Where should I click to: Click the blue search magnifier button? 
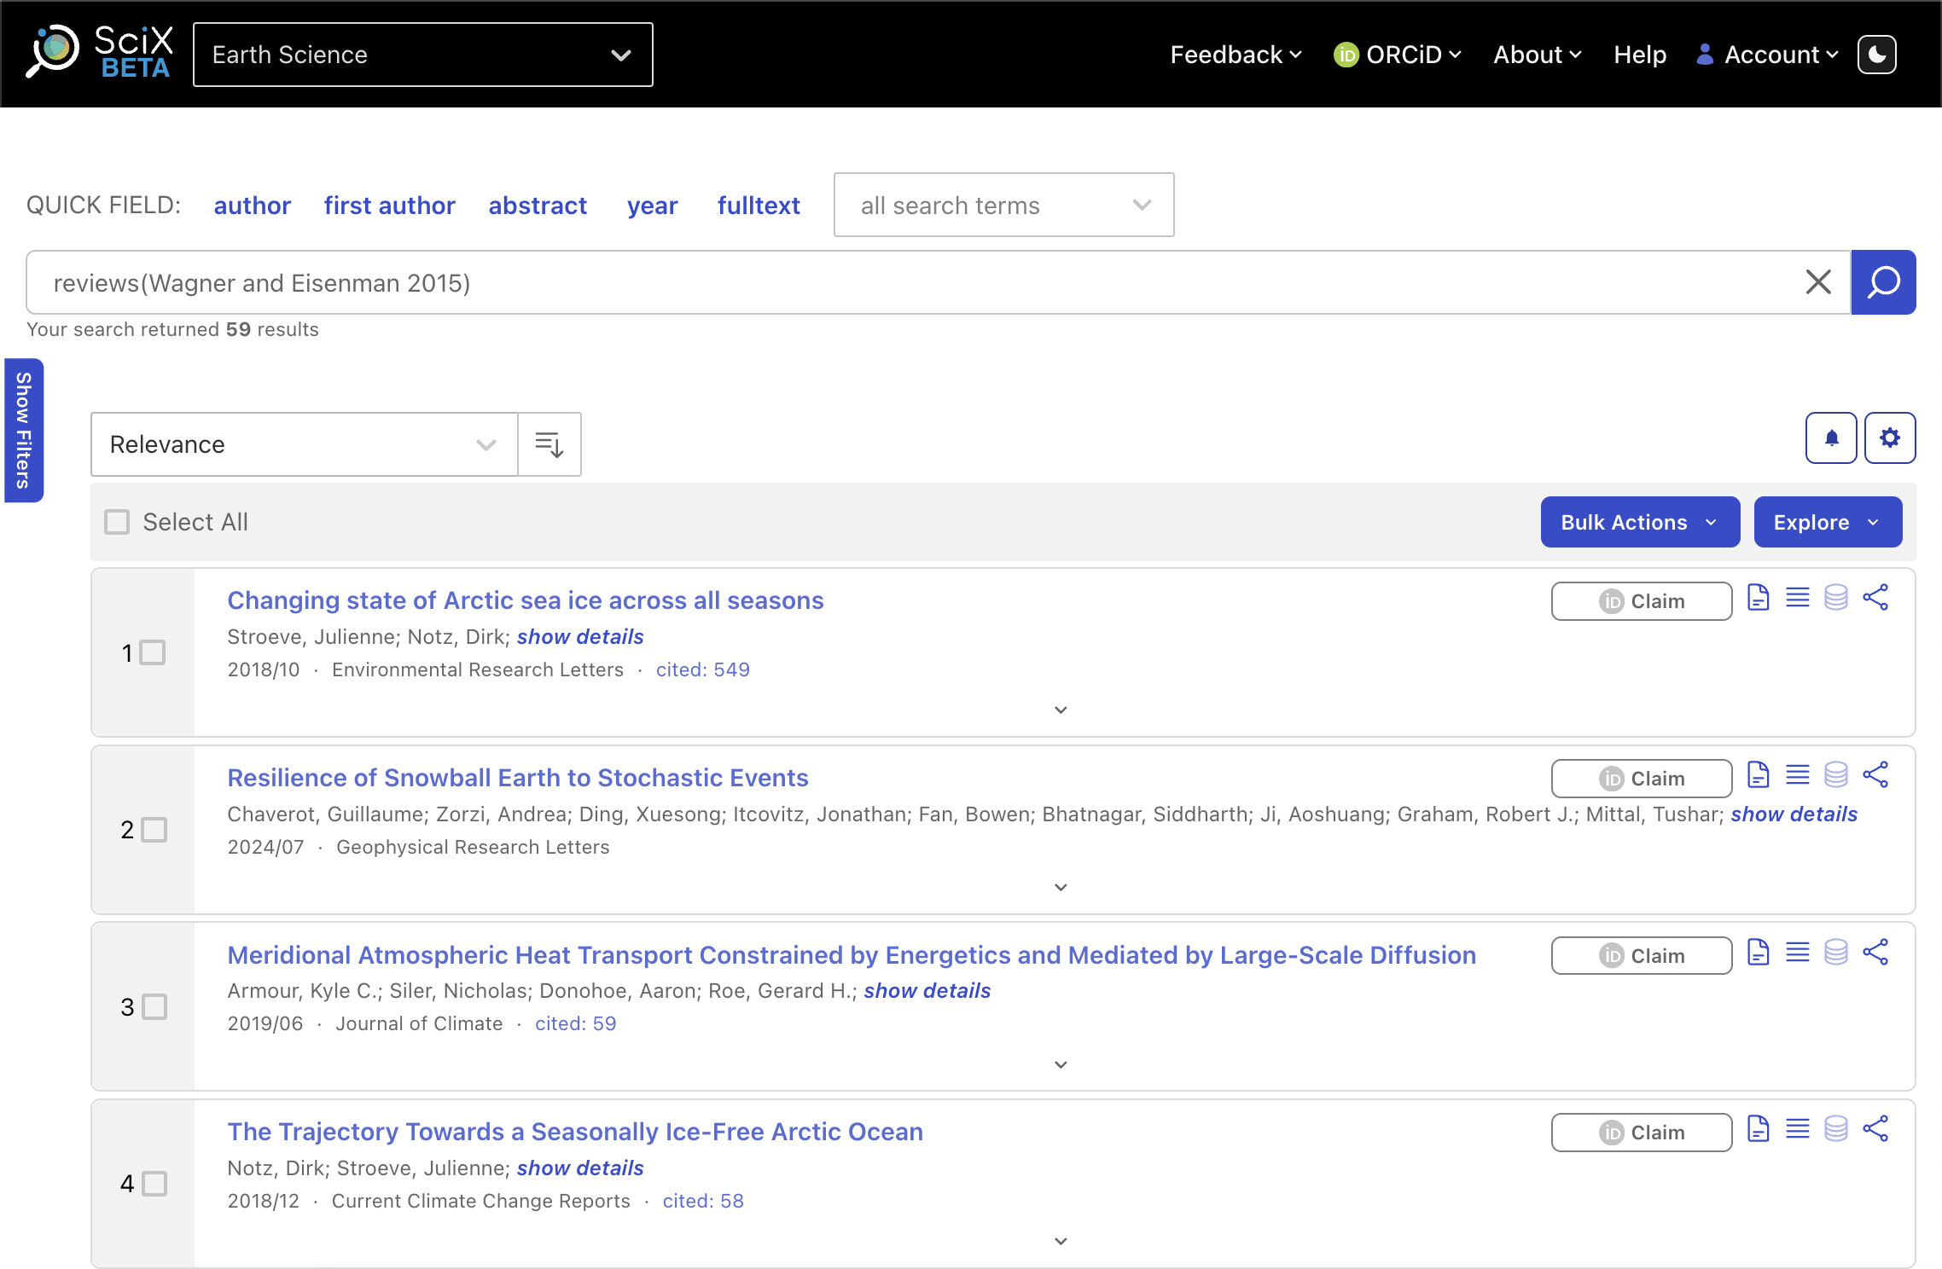1883,282
